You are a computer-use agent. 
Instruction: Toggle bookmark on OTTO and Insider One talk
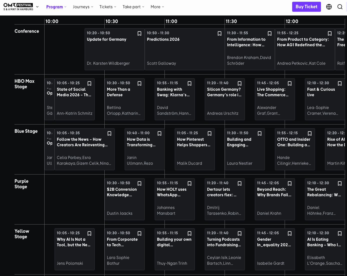310,133
